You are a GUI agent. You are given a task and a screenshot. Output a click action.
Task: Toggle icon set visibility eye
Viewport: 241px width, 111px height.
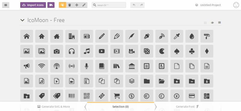point(212,23)
